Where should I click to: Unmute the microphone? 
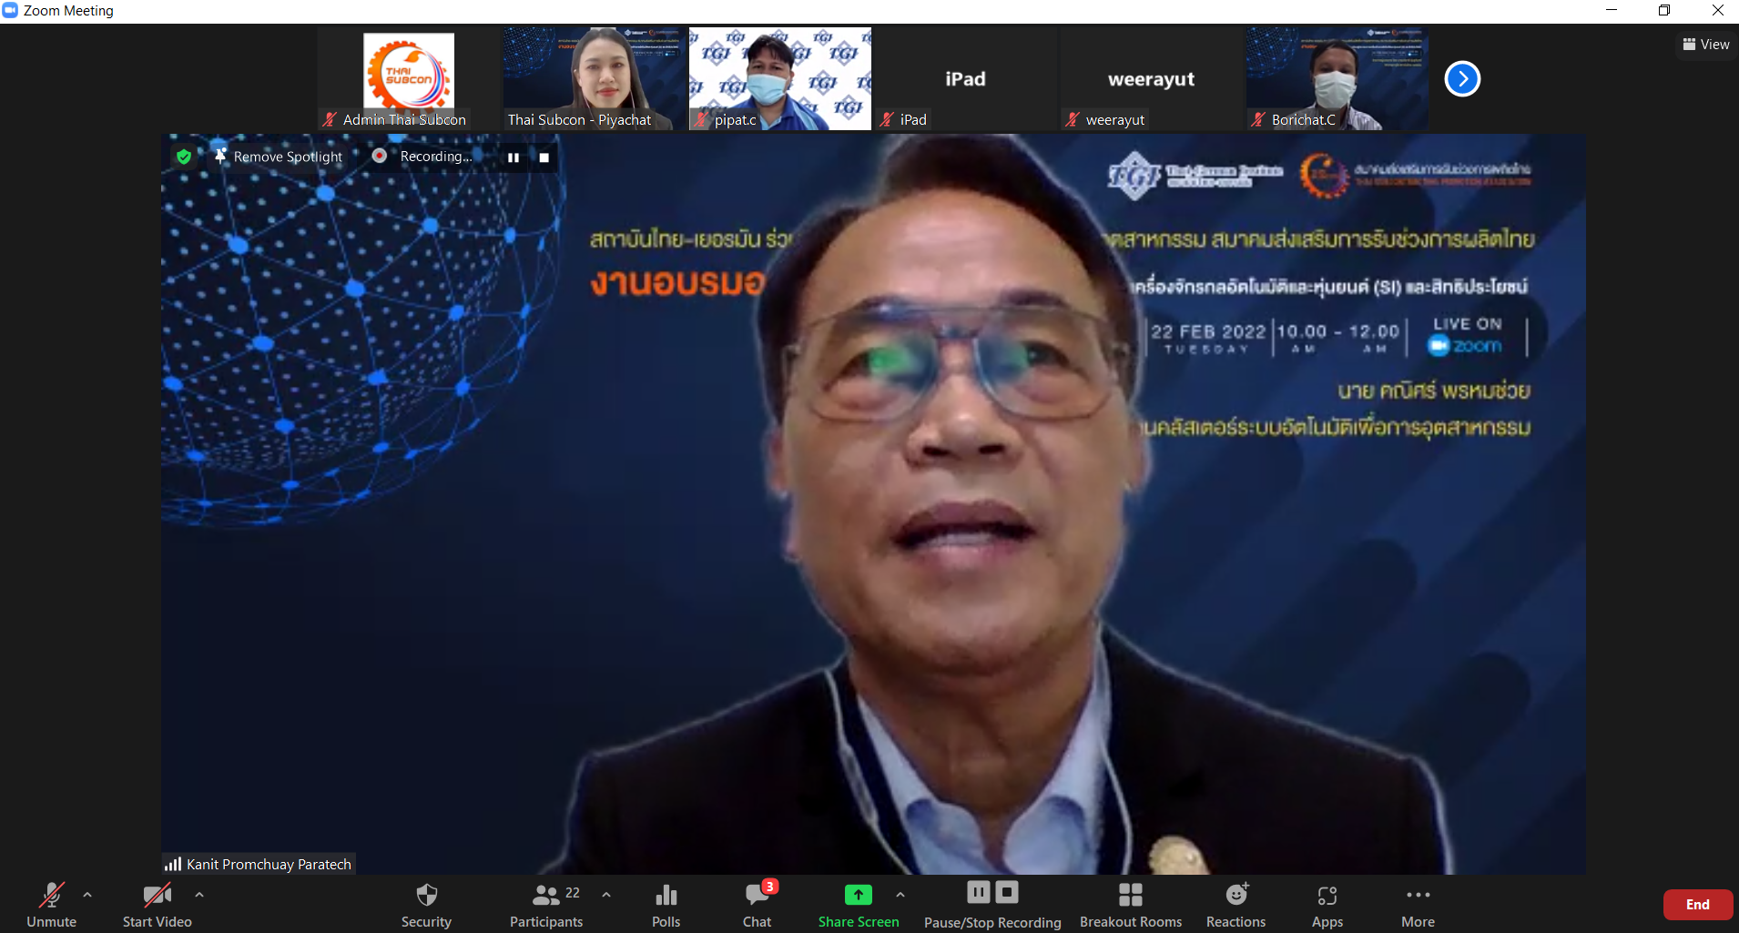point(52,905)
